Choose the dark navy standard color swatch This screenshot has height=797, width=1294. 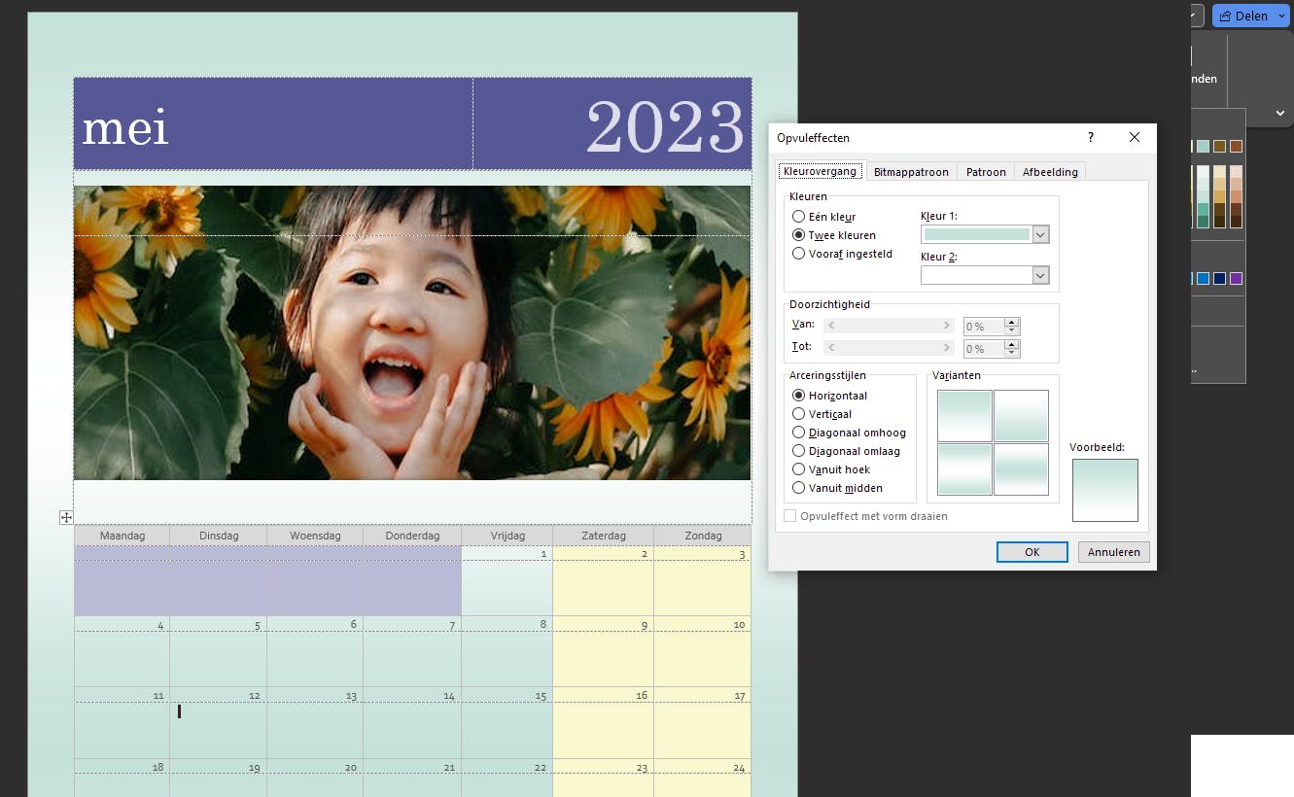[x=1219, y=278]
